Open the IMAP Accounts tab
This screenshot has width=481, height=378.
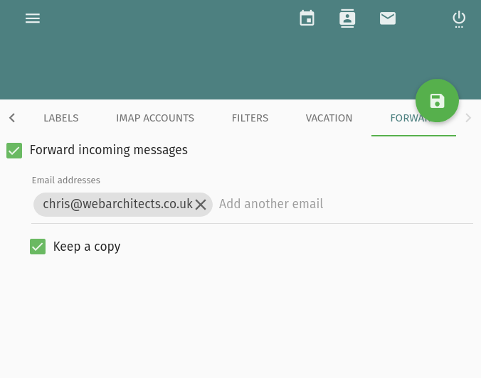click(x=155, y=119)
